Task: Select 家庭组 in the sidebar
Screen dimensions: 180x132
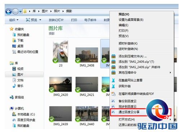Action: click(x=17, y=97)
